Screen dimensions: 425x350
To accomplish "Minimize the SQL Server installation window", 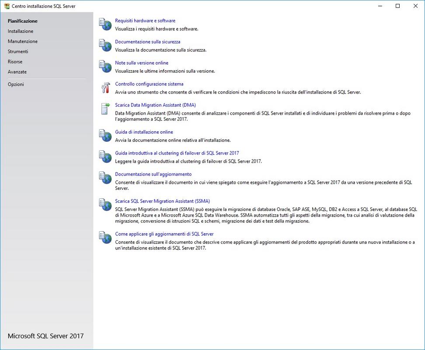I will (x=380, y=6).
